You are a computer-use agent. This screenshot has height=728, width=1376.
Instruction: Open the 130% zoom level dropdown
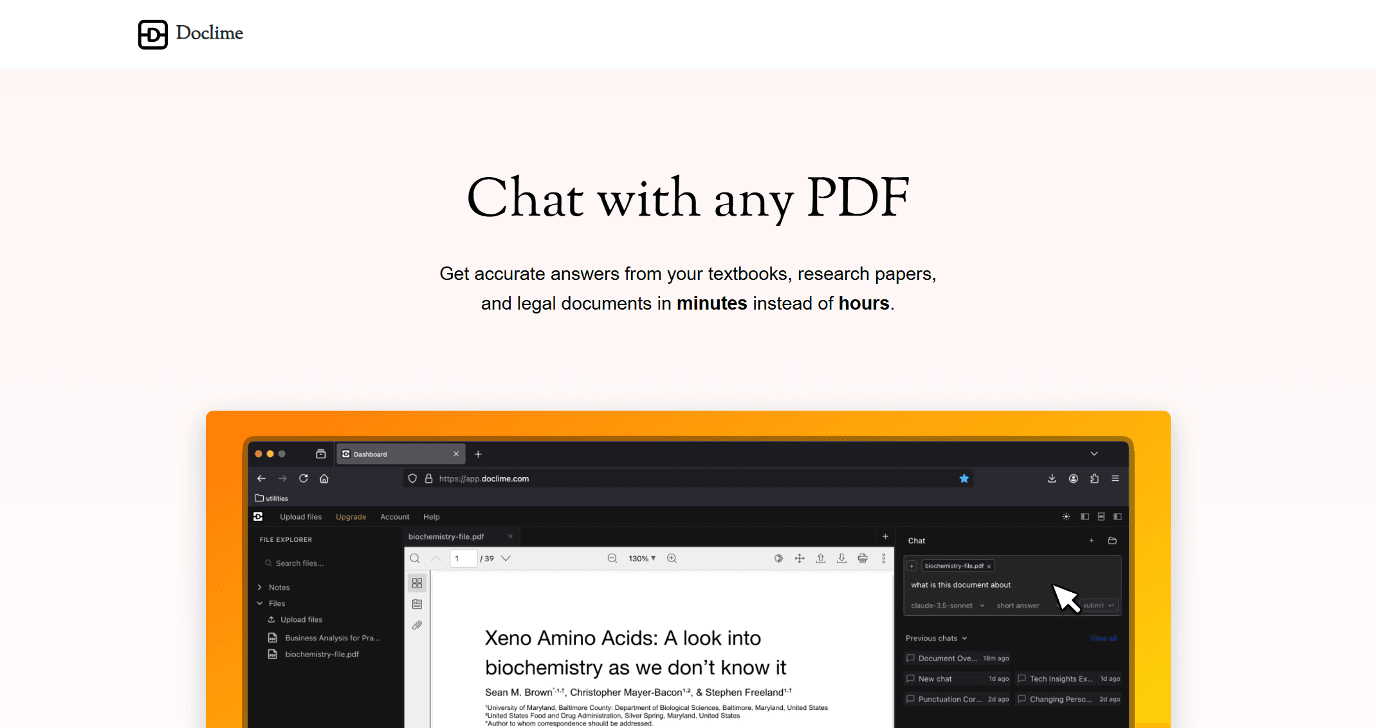(642, 558)
